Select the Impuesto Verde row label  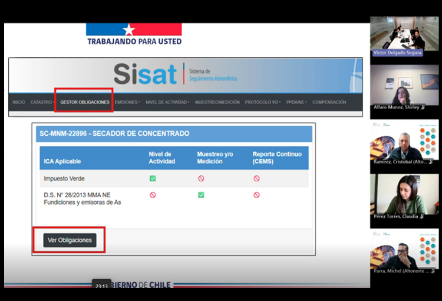coord(64,178)
